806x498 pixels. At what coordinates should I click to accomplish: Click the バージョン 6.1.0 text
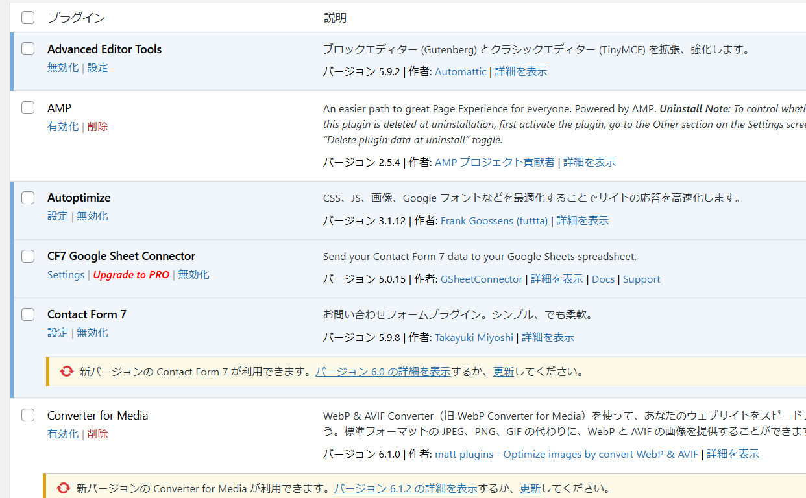click(x=361, y=454)
